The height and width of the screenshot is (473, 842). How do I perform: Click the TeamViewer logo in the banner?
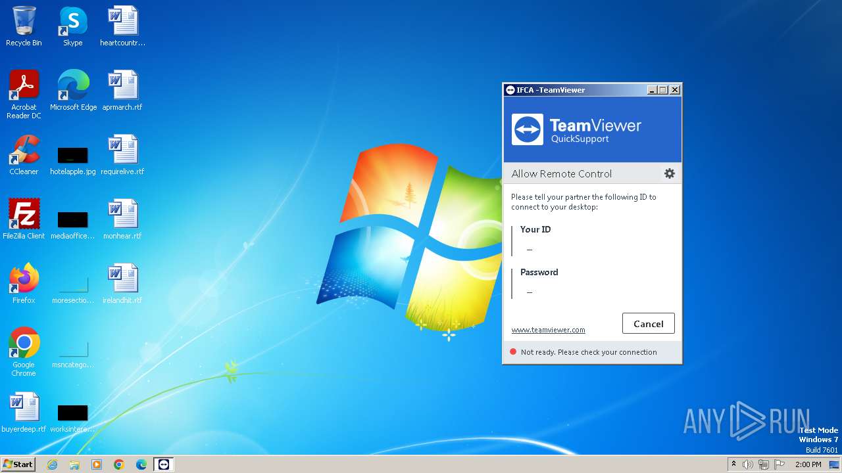(x=528, y=129)
